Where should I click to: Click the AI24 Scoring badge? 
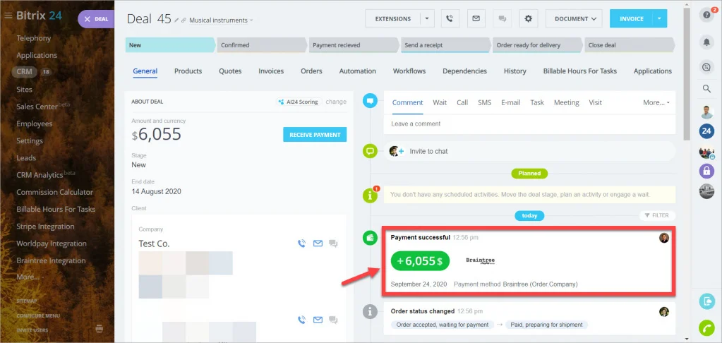coord(299,102)
